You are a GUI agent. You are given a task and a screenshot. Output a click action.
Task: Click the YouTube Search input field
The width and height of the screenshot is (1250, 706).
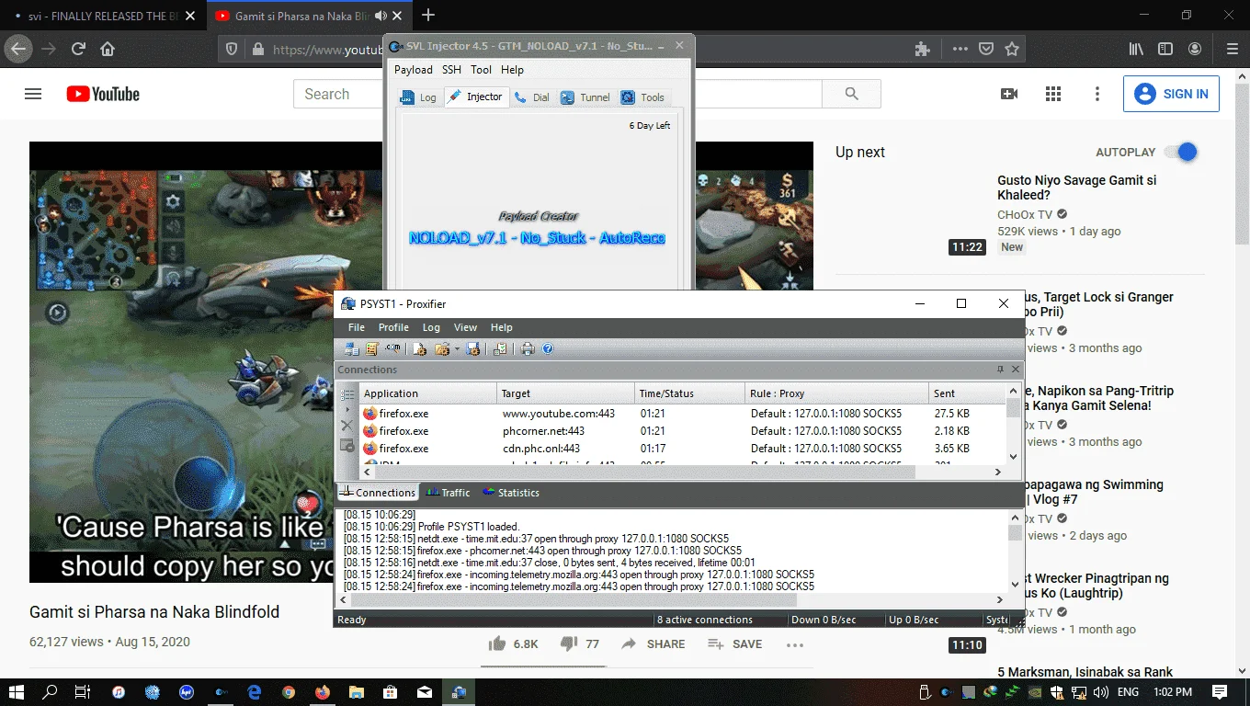tap(557, 94)
